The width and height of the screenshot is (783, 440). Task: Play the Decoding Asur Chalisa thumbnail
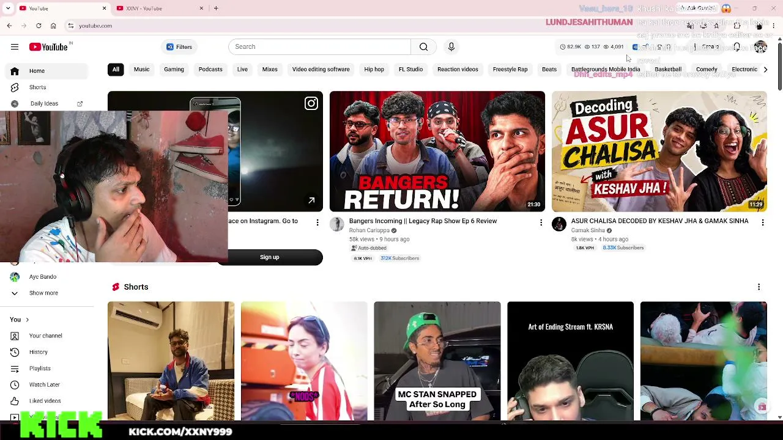(x=659, y=152)
